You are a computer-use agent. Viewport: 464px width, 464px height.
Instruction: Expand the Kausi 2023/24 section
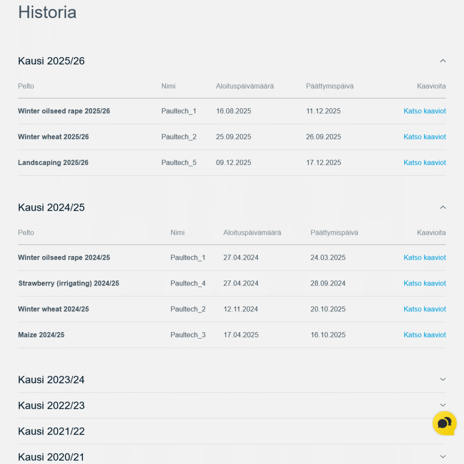pyautogui.click(x=443, y=379)
